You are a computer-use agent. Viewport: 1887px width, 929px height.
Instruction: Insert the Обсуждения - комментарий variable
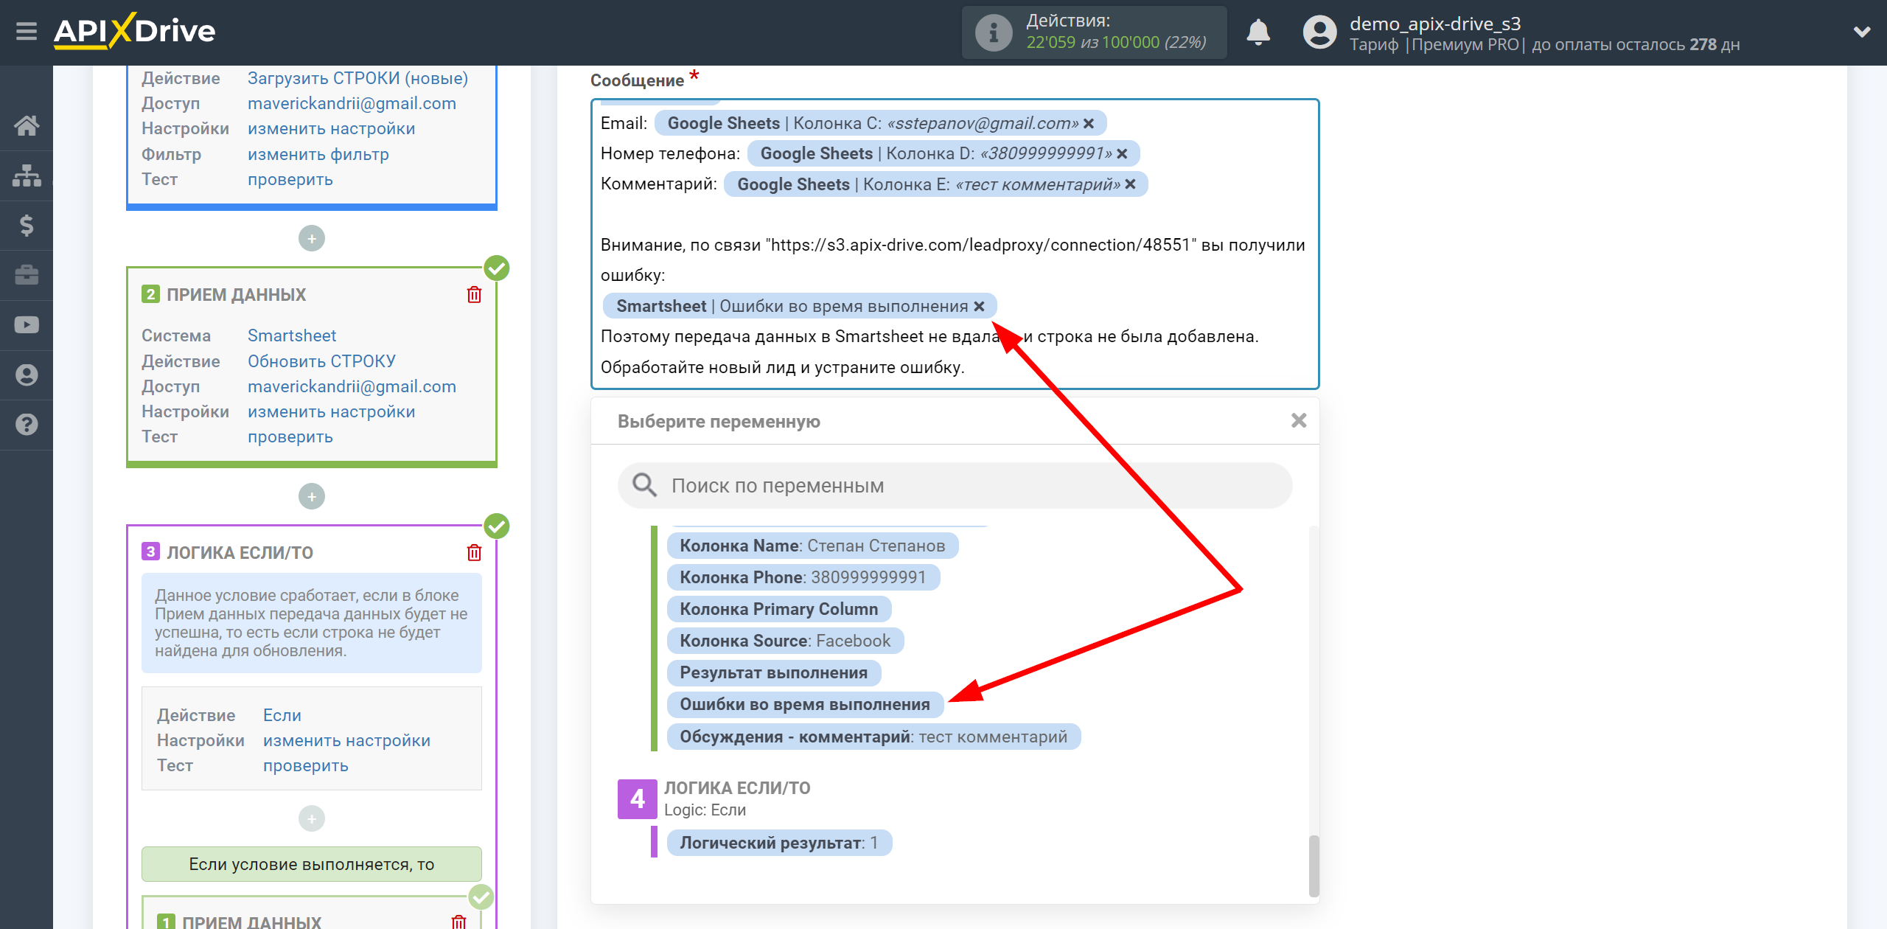click(873, 737)
